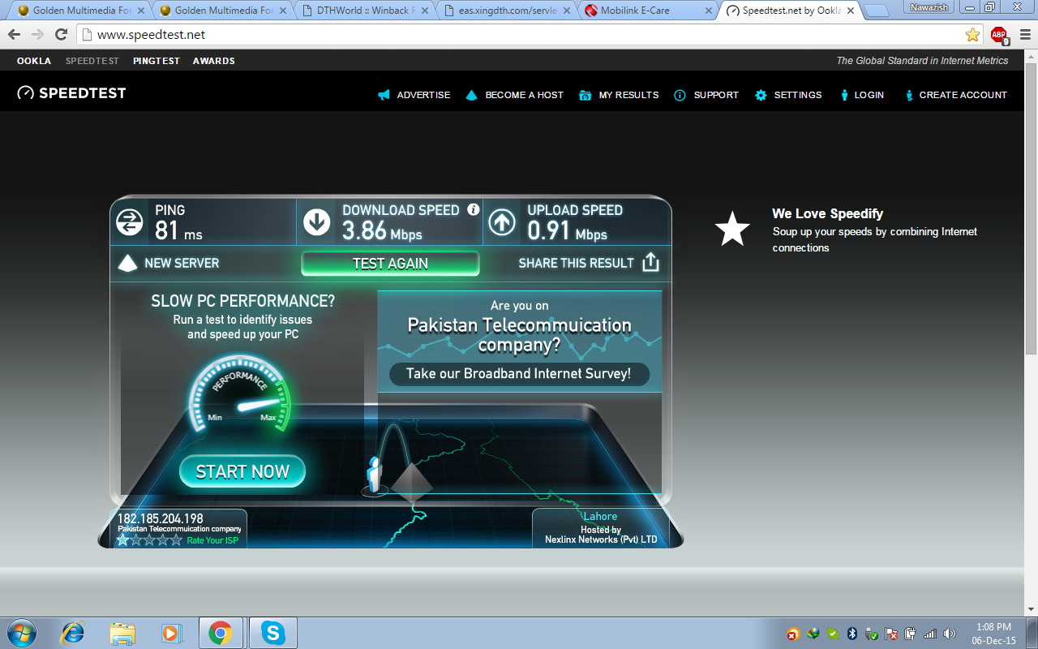Click the white star beside We Love Speedify
The width and height of the screenshot is (1038, 649).
pos(732,230)
